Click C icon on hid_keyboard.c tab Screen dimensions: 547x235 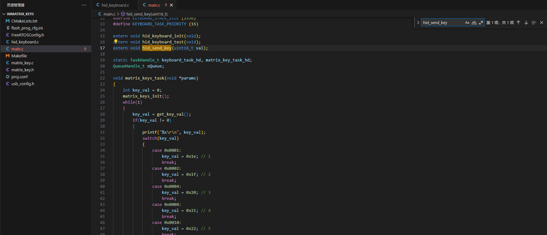(x=98, y=5)
